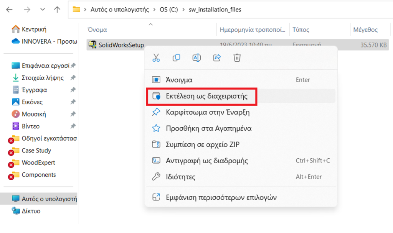
Task: Open the 'WoodExpert' folder in sidebar
Action: [x=38, y=162]
